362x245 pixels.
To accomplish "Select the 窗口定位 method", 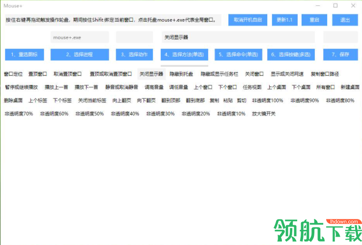I will coord(13,74).
